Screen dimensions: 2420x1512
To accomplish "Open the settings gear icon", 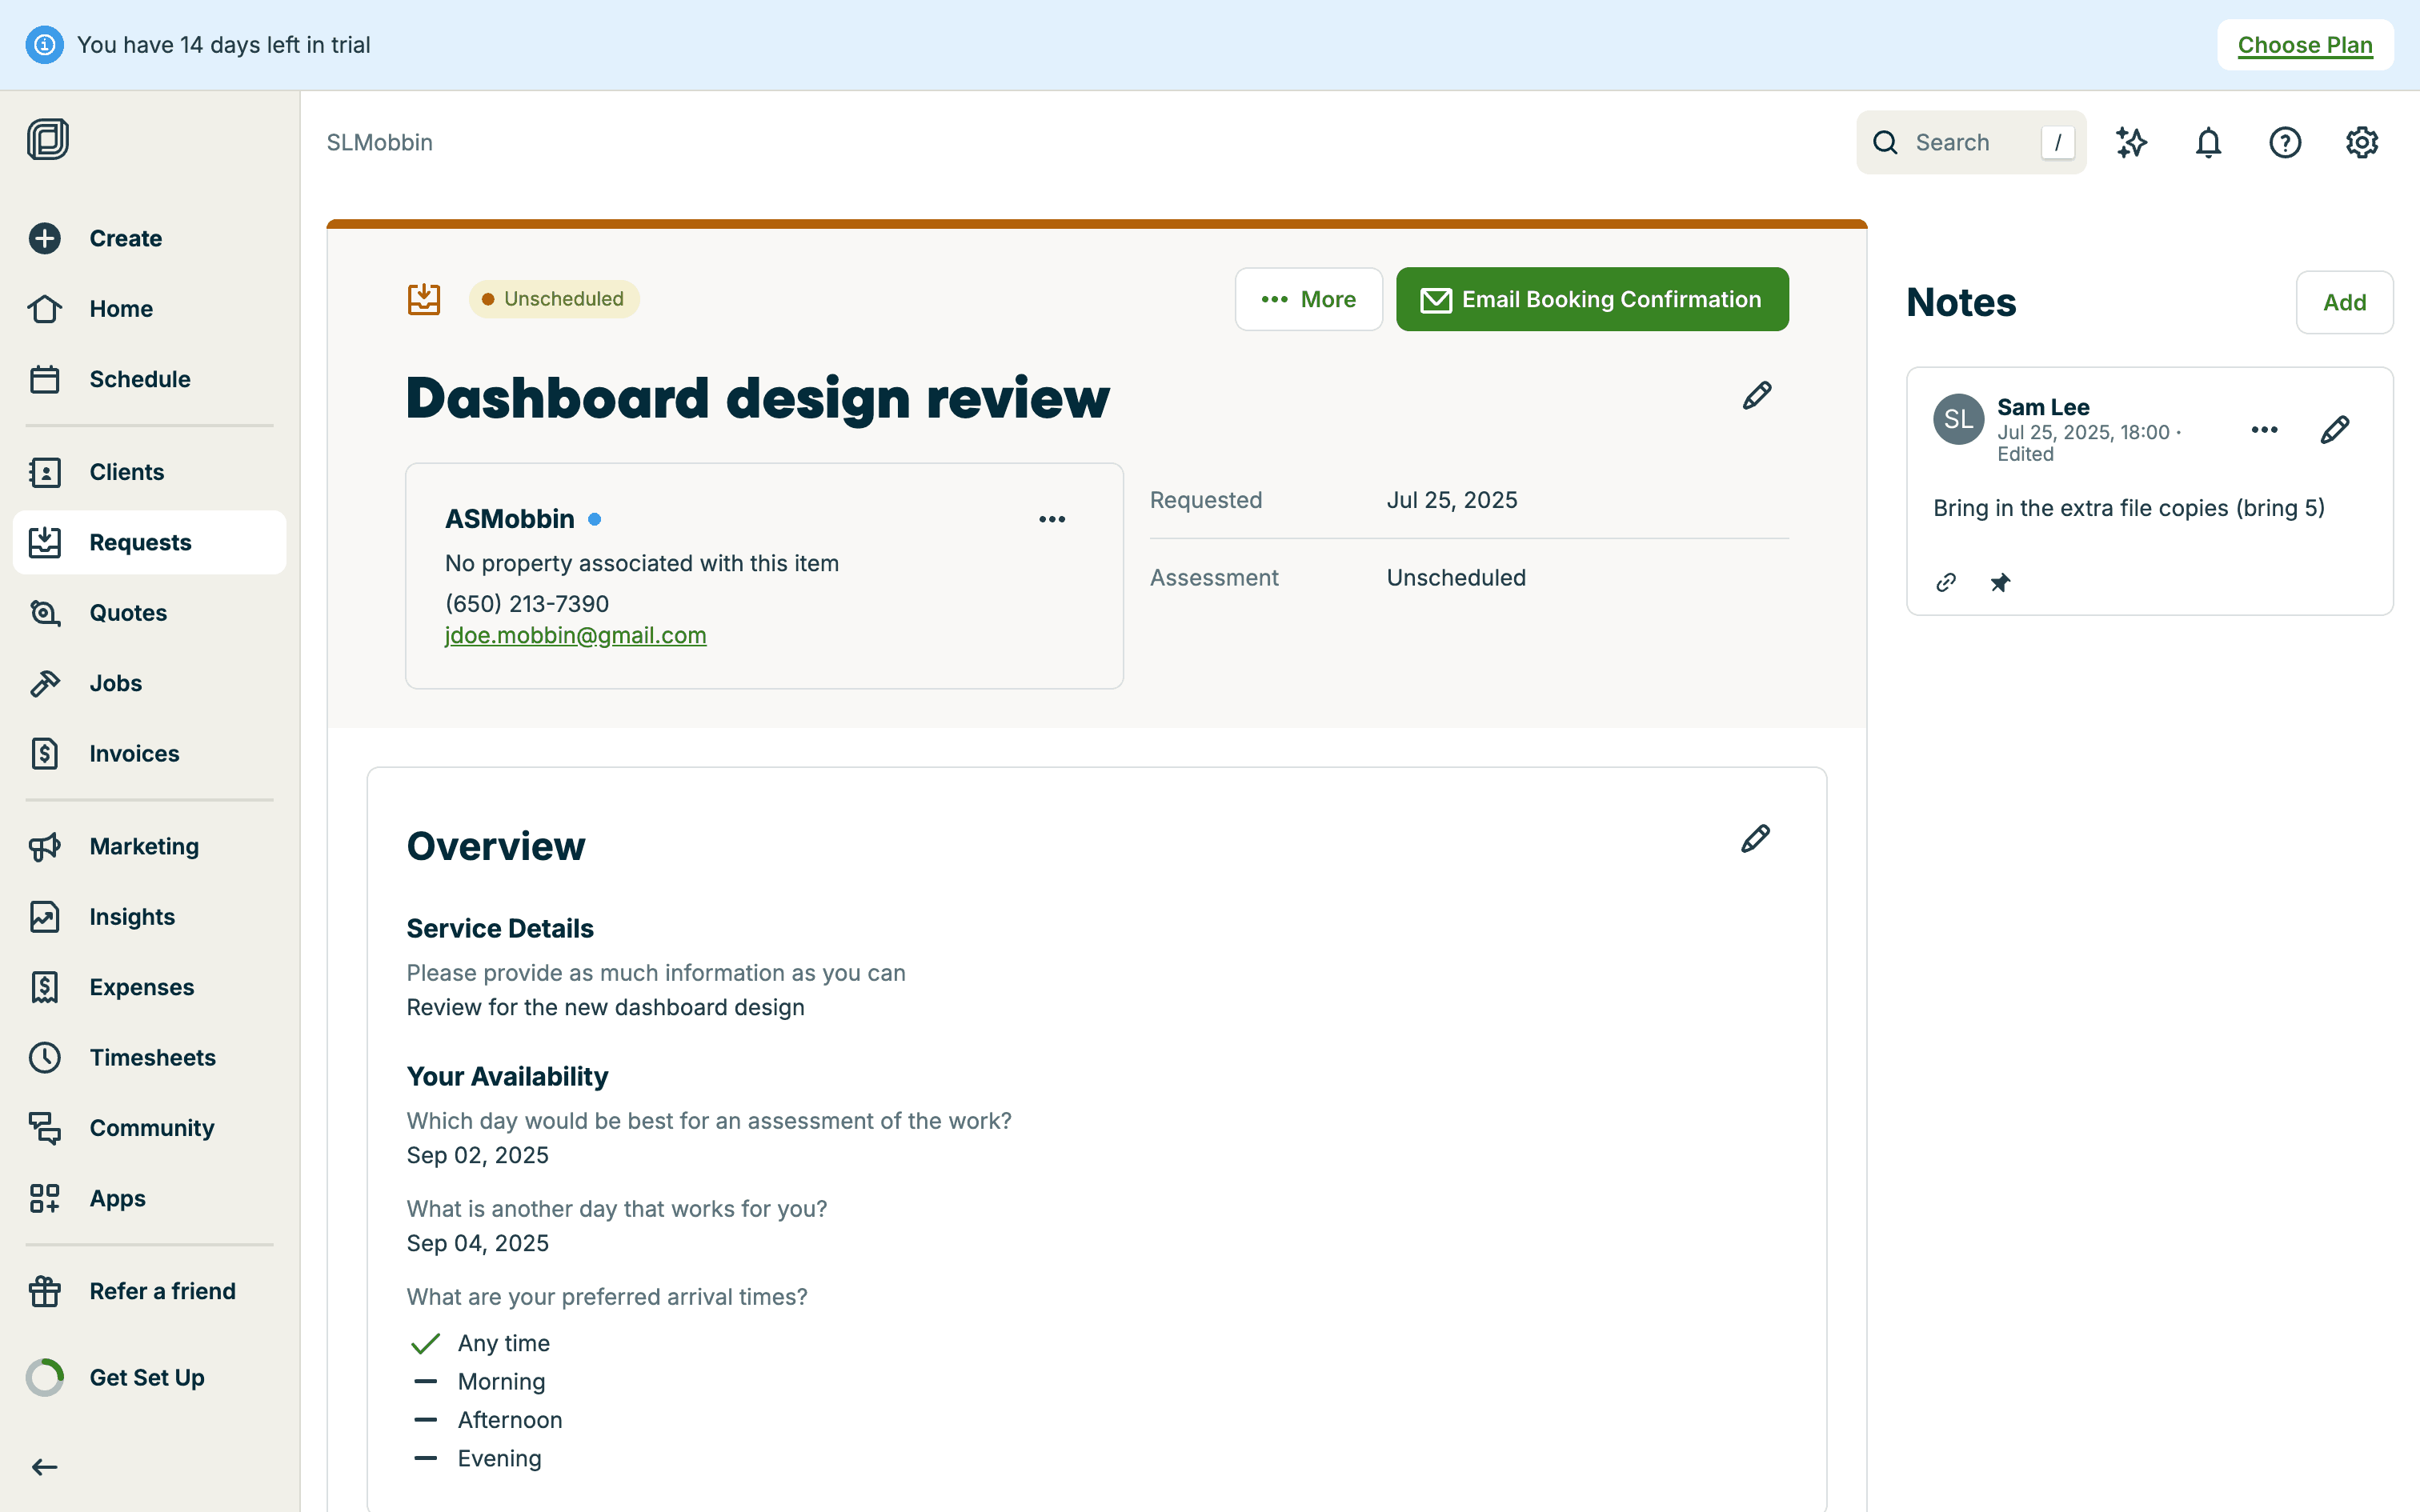I will [2361, 143].
